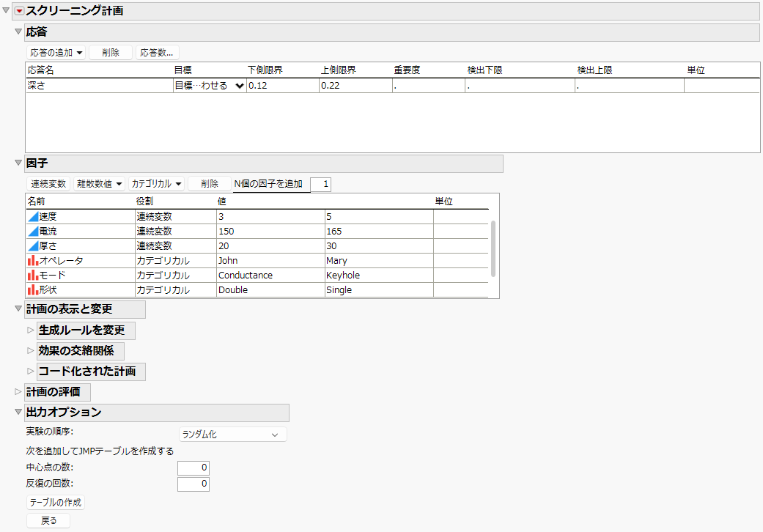Click the オペレータ level Mary
763x532 pixels.
point(379,261)
